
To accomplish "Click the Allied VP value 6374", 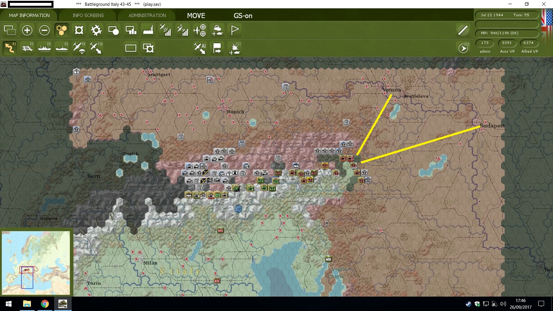I will pos(529,43).
